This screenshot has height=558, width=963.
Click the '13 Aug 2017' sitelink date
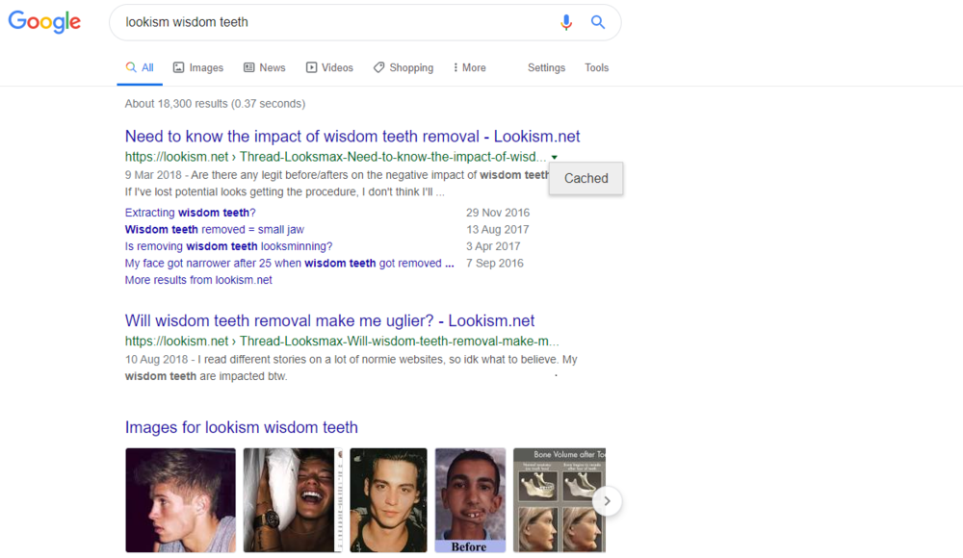point(498,230)
